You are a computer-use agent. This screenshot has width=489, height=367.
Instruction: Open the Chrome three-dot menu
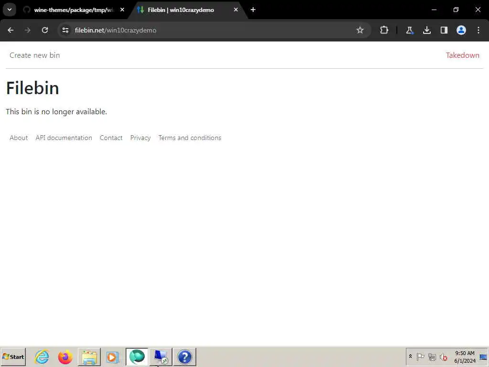pyautogui.click(x=478, y=30)
